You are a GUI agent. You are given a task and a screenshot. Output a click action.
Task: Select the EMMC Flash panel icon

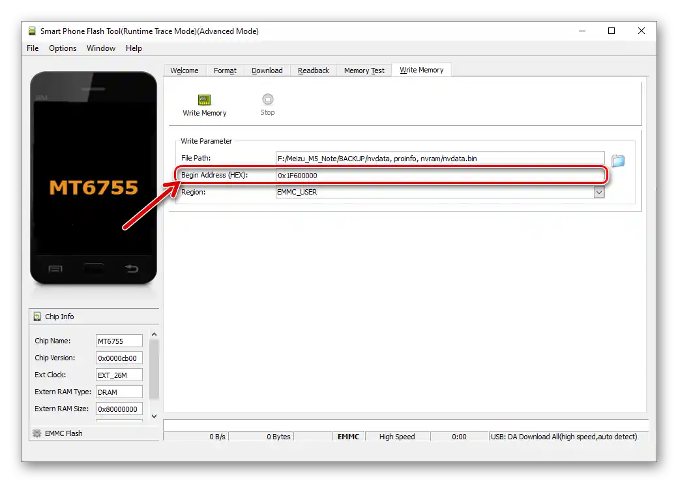[x=38, y=433]
